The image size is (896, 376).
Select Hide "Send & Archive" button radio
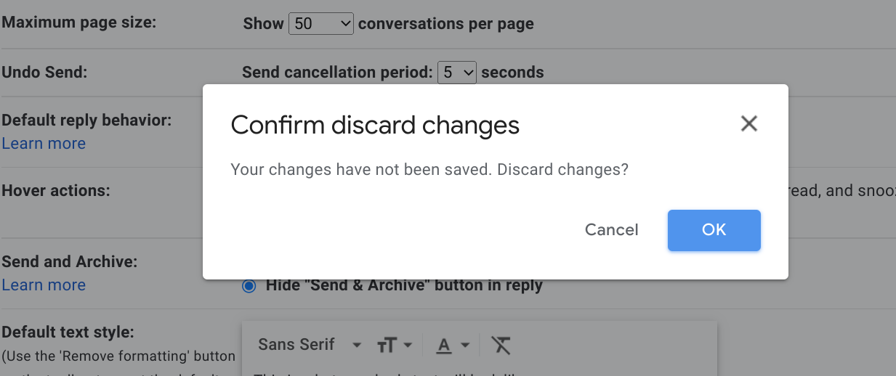pos(249,286)
